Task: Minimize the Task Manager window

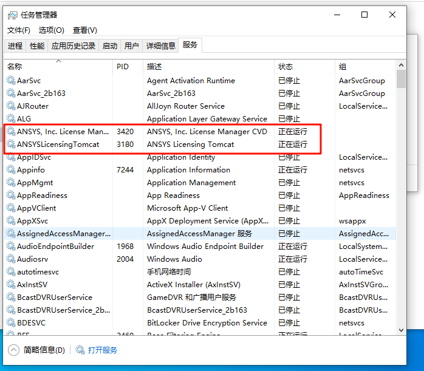Action: [x=337, y=15]
